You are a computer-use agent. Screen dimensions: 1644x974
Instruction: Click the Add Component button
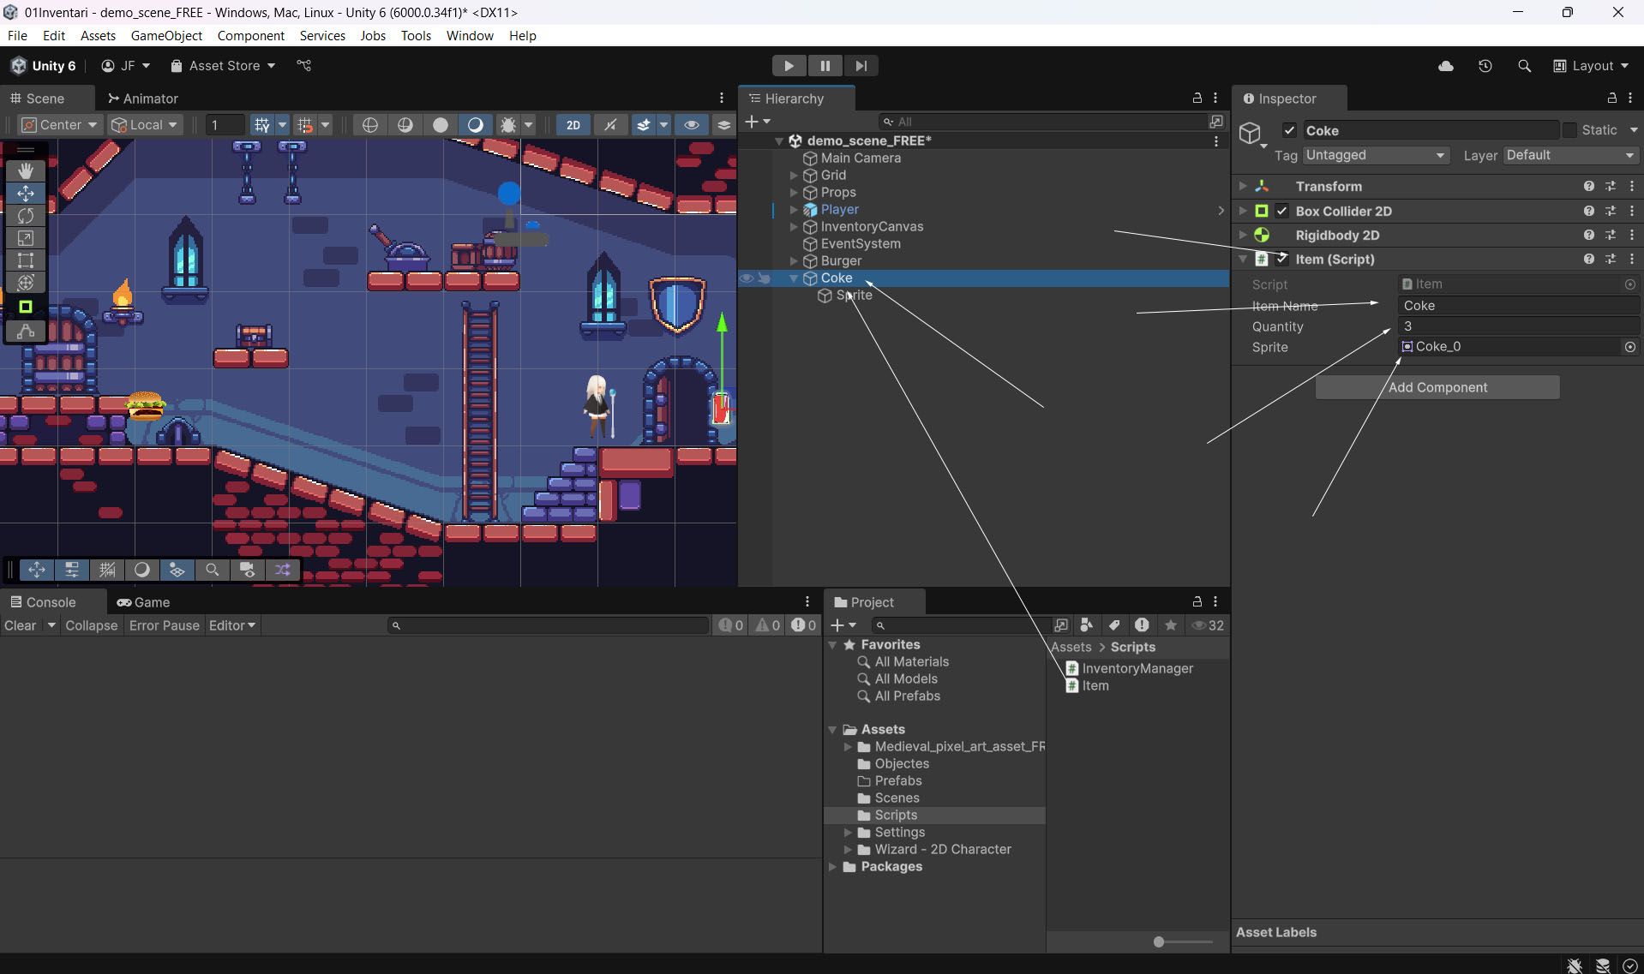pyautogui.click(x=1437, y=387)
